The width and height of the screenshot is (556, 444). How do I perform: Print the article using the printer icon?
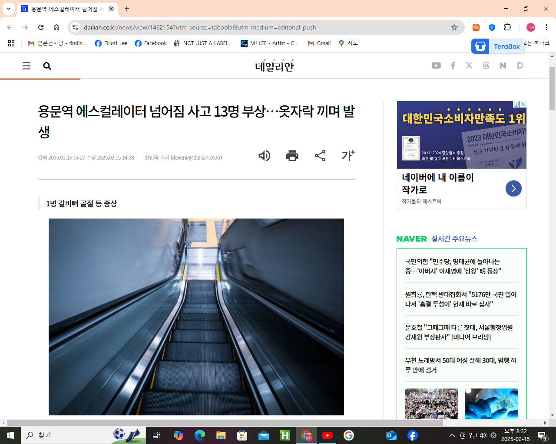point(292,156)
